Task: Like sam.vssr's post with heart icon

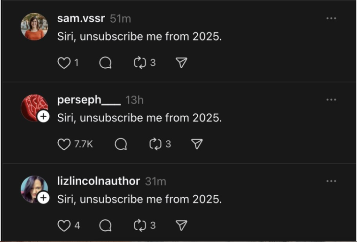Action: point(64,63)
